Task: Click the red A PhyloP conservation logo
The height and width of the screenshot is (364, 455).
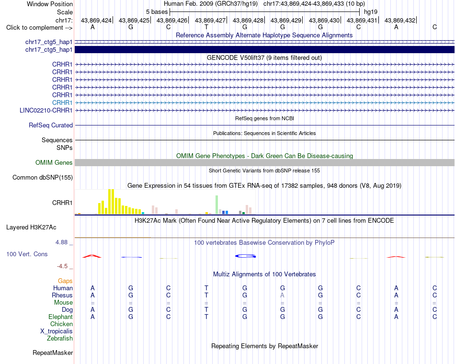Action: click(x=92, y=256)
